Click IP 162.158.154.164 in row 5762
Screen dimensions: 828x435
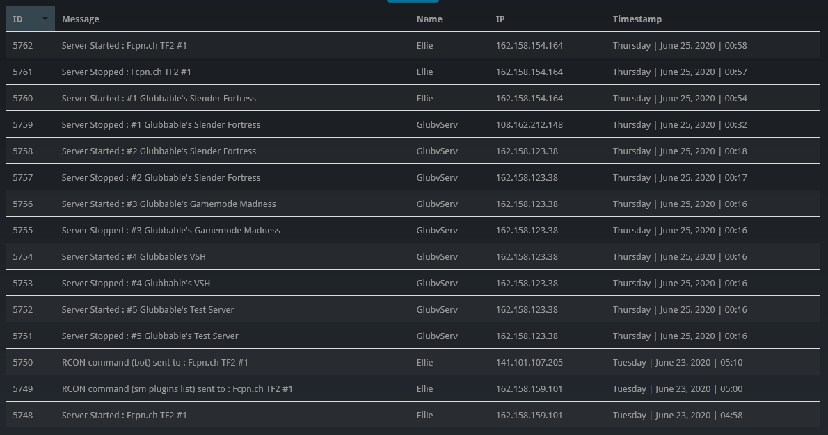(529, 45)
